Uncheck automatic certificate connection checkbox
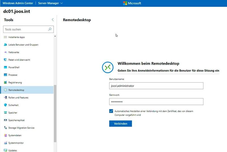The height and width of the screenshot is (152, 227). click(x=111, y=111)
